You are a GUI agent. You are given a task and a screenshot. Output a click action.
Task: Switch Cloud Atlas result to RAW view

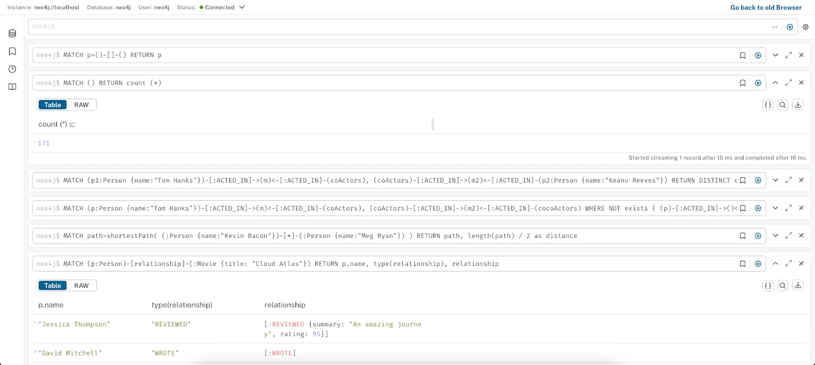click(x=81, y=286)
